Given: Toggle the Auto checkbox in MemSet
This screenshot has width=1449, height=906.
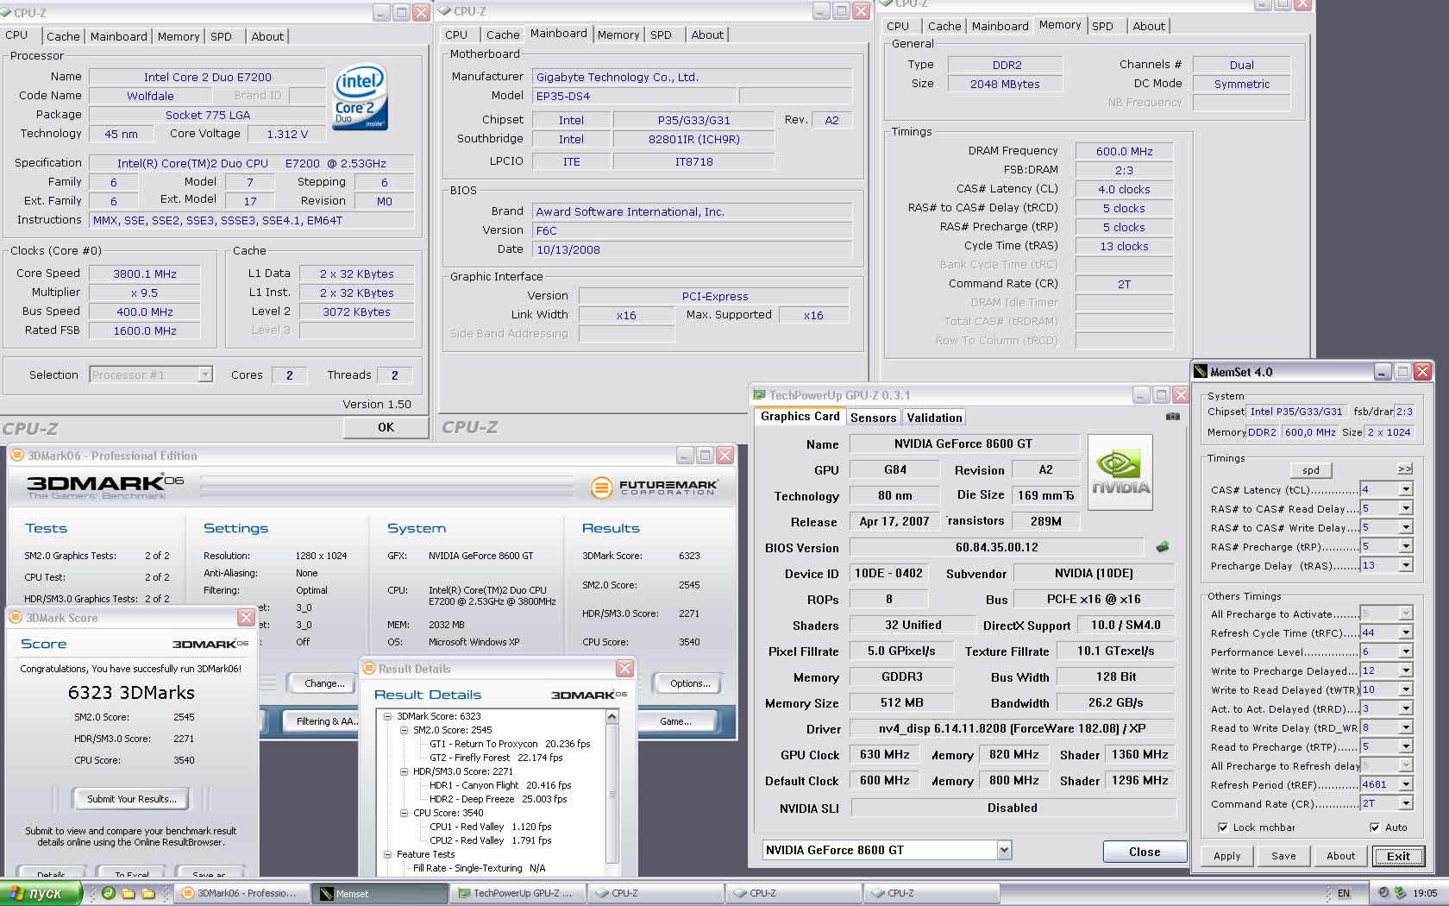Looking at the screenshot, I should pyautogui.click(x=1375, y=827).
